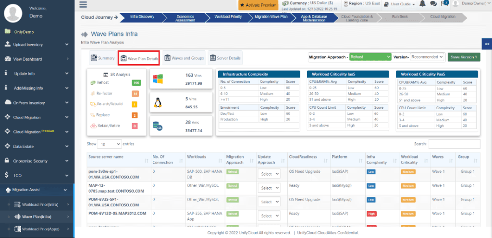The height and width of the screenshot is (238, 492).
Task: Expand Upload Inventory sidebar menu
Action: [37, 45]
